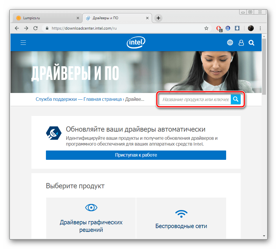Go back to the previous page

(17, 28)
